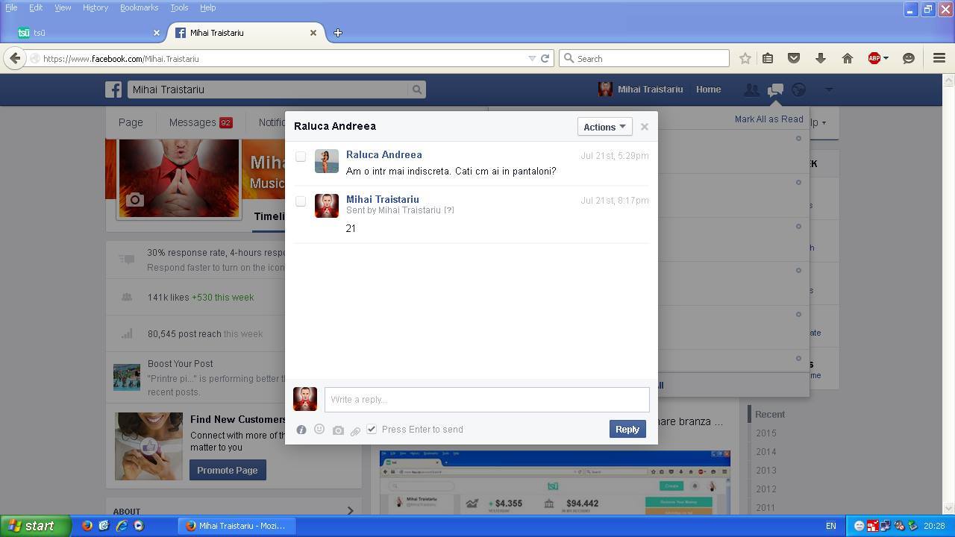
Task: Tick the checkbox beside Mihai Traistariu's message
Action: pyautogui.click(x=301, y=201)
